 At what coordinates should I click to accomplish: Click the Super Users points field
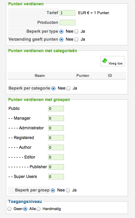(x=56, y=177)
